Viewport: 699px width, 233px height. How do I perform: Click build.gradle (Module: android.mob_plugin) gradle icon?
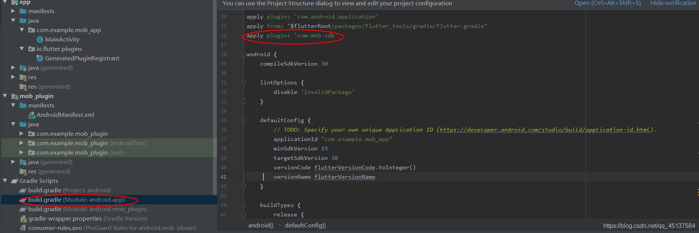[x=23, y=209]
